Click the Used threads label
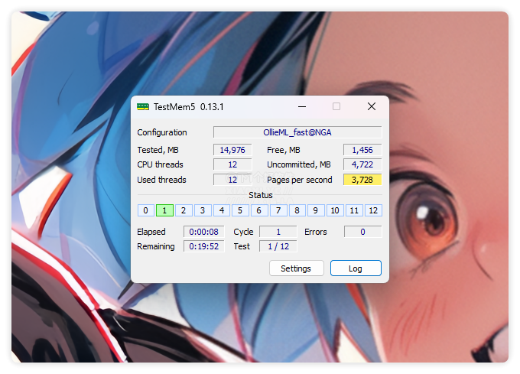Viewport: 520px width, 374px height. pyautogui.click(x=162, y=180)
